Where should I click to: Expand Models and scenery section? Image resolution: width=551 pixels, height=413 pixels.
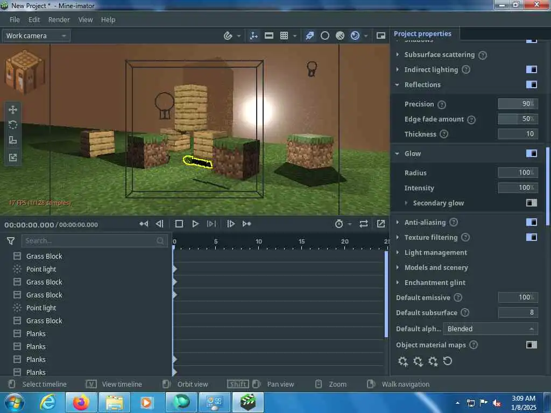(398, 267)
